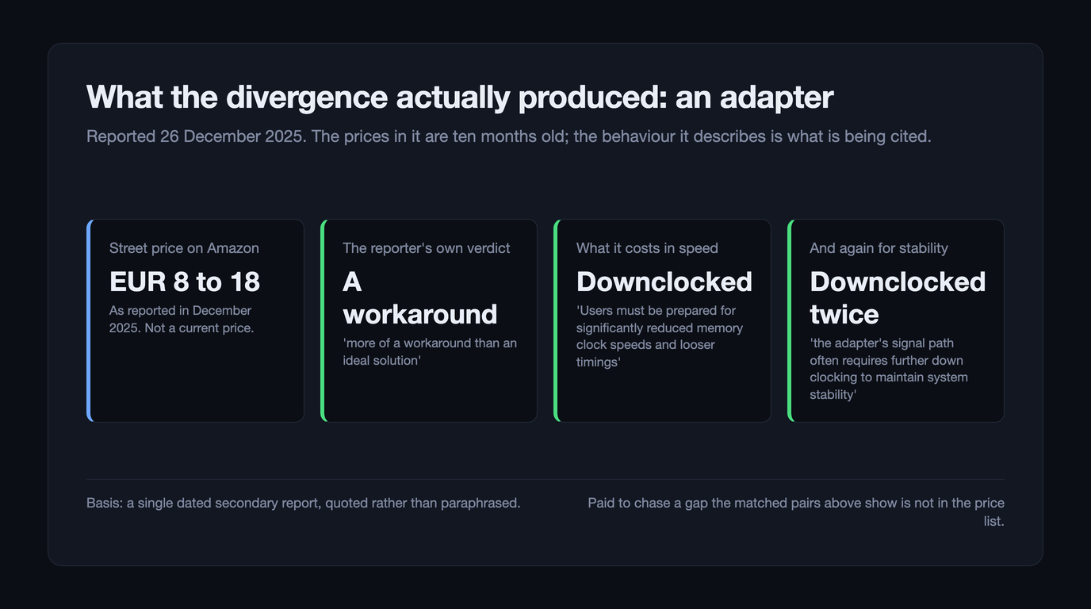Image resolution: width=1091 pixels, height=609 pixels.
Task: Select the label 'What it costs in speed'
Action: point(647,248)
